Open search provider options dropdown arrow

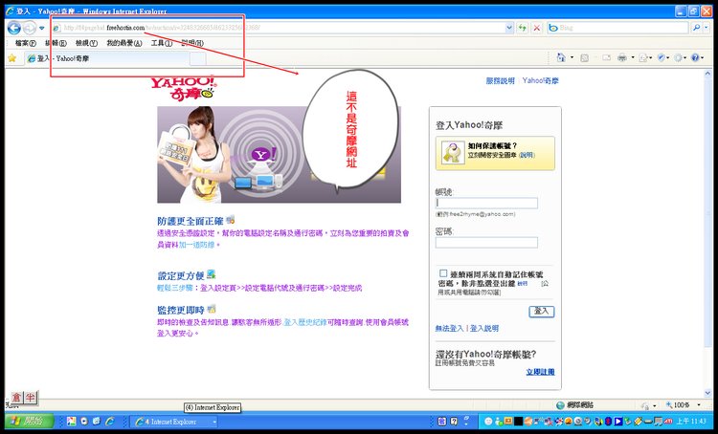pos(707,28)
